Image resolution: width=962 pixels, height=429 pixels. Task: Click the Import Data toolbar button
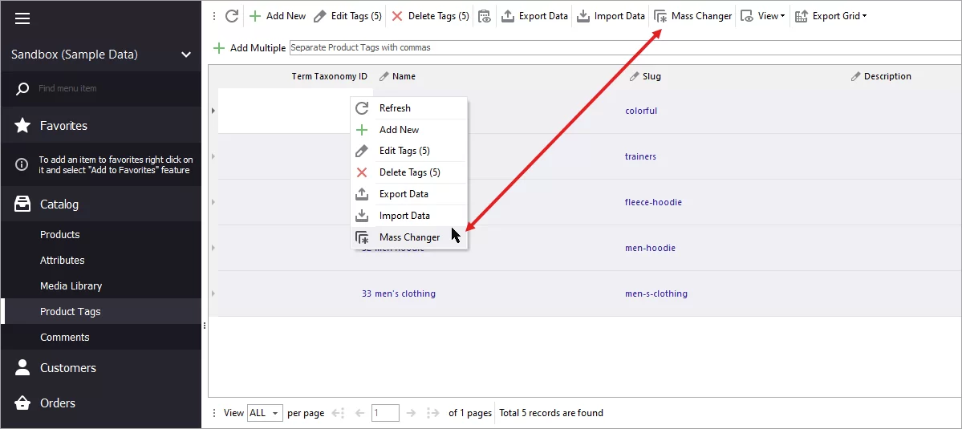point(611,16)
